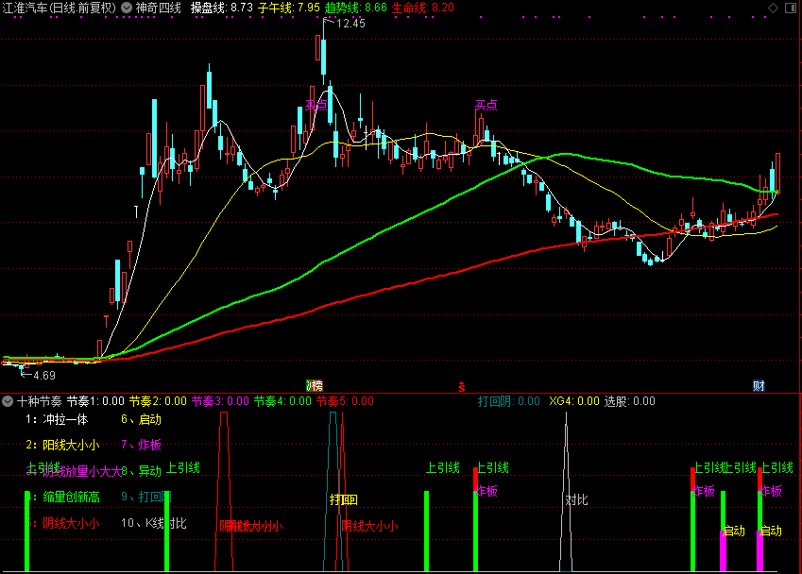The height and width of the screenshot is (574, 802).
Task: Click the 财 info icon on time axis
Action: 759,385
